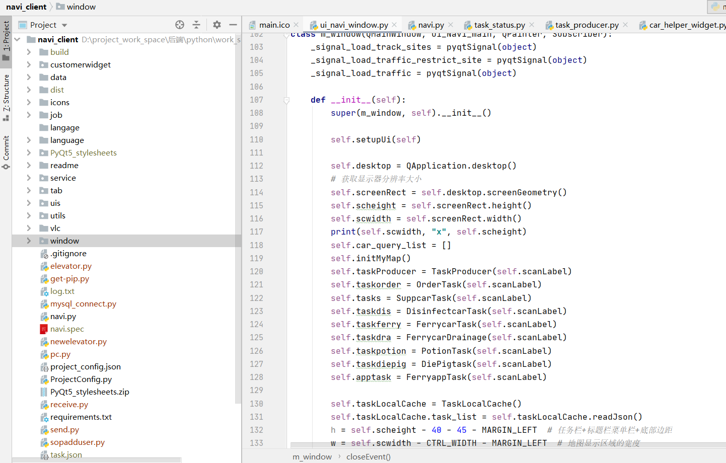
Task: Open elevator.py in project tree
Action: point(70,266)
